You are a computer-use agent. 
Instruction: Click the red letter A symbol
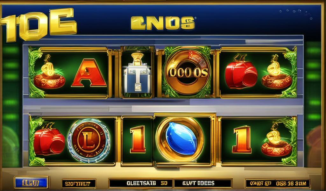point(89,73)
